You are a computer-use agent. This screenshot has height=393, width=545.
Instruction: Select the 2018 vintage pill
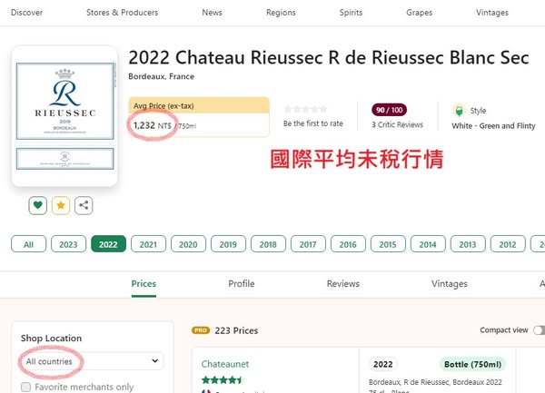268,244
